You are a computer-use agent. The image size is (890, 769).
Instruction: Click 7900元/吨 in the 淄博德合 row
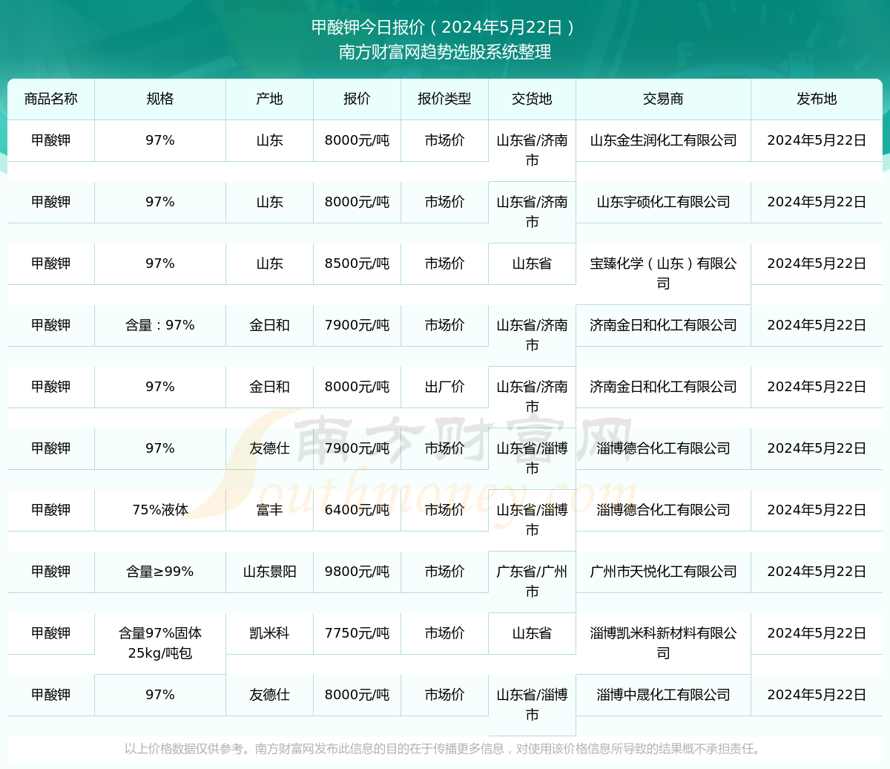(357, 448)
